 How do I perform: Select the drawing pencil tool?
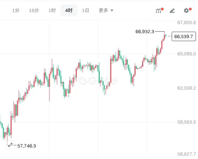click(x=172, y=11)
